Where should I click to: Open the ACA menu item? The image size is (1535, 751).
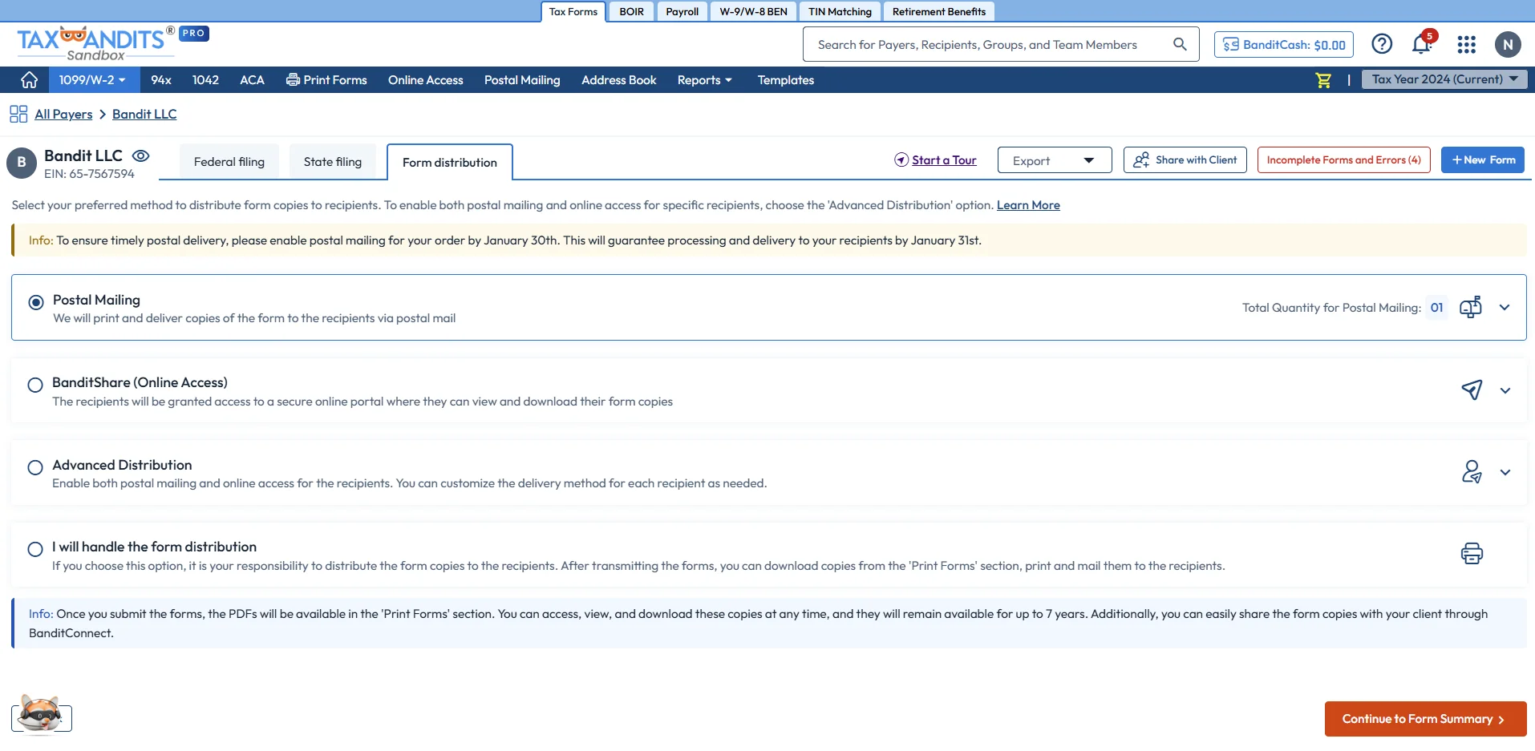click(252, 80)
